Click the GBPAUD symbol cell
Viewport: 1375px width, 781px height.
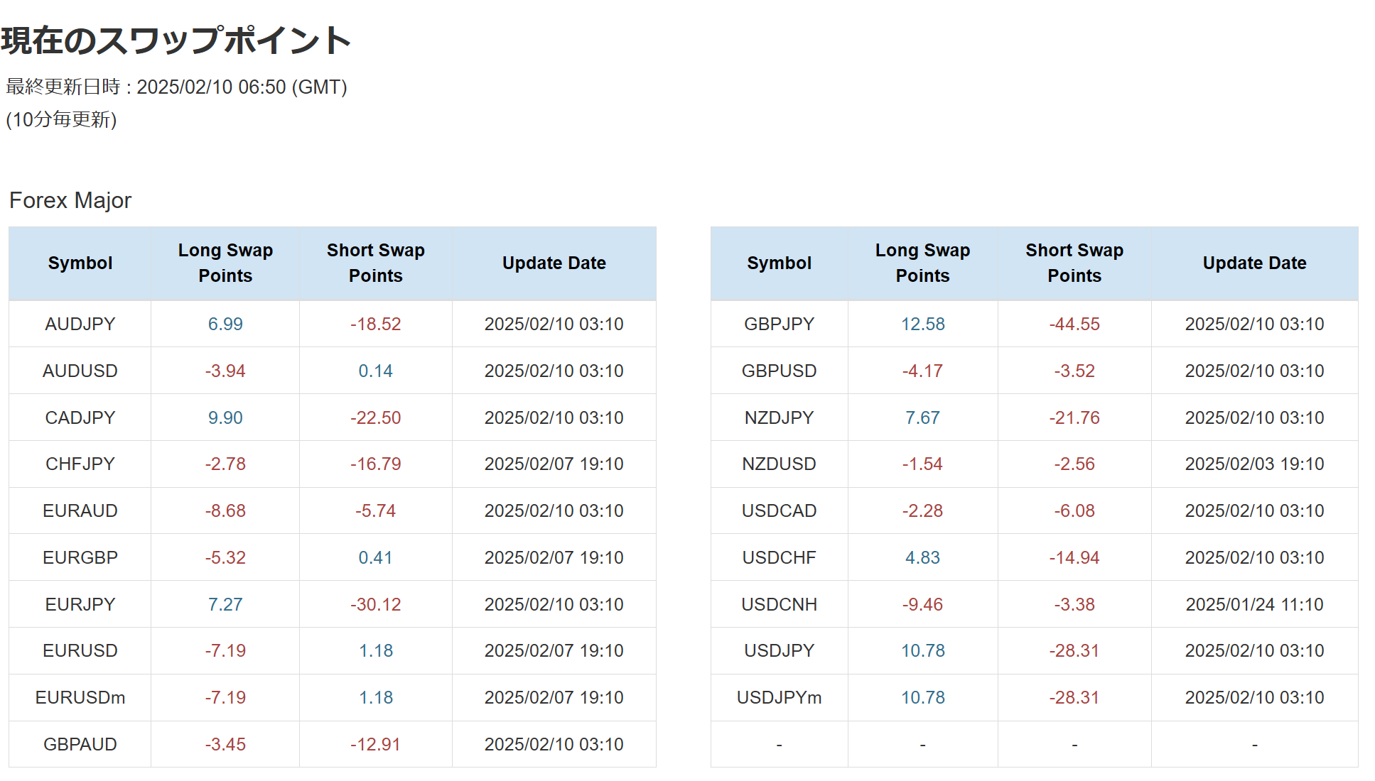80,744
